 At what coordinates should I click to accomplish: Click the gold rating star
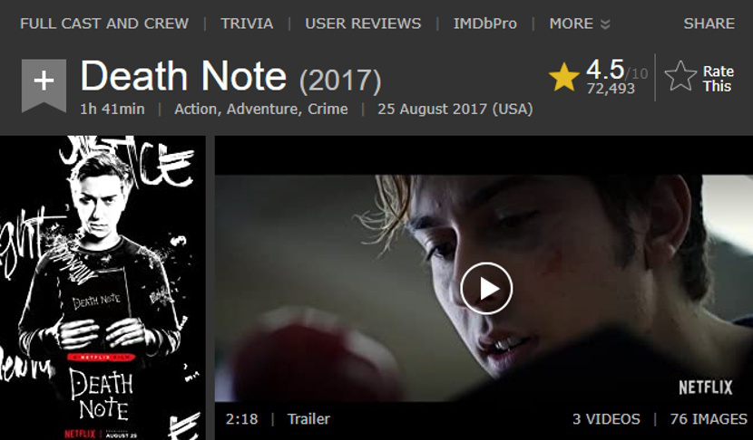click(x=563, y=77)
